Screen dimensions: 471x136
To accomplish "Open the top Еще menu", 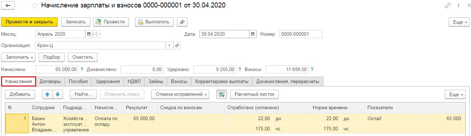I will point(458,22).
